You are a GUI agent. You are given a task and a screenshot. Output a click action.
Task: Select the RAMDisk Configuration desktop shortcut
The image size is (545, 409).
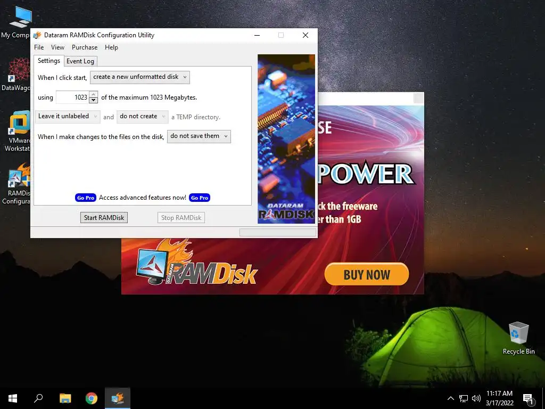15,184
